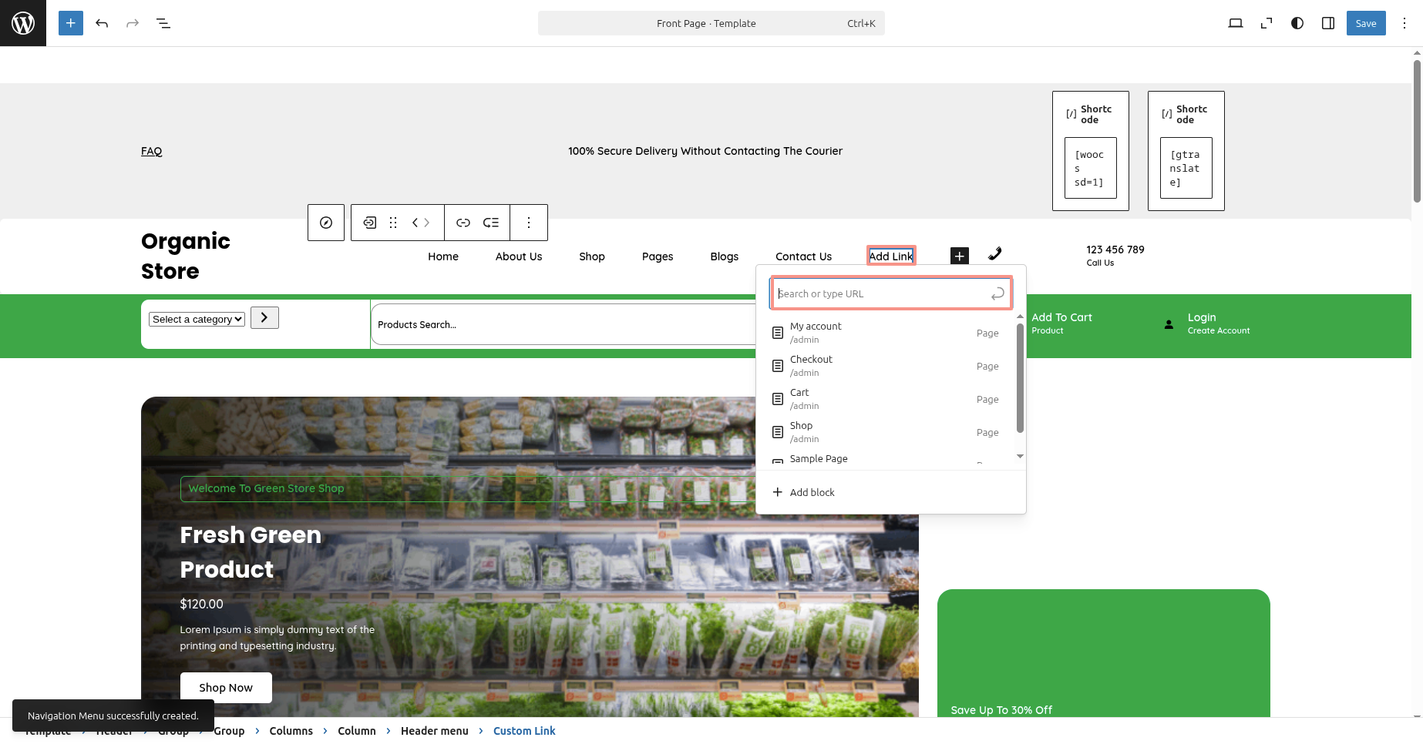The height and width of the screenshot is (744, 1423).
Task: Select Header menu in the breadcrumb
Action: pyautogui.click(x=435, y=731)
